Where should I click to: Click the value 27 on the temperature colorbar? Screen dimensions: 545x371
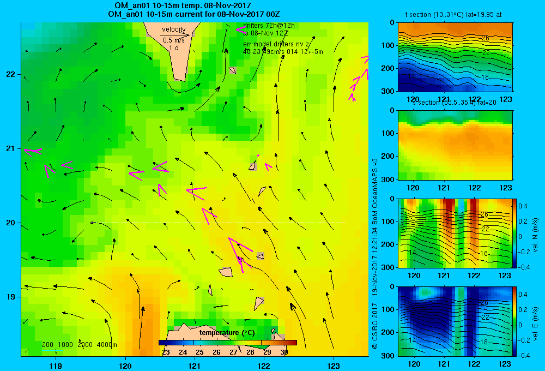[234, 352]
